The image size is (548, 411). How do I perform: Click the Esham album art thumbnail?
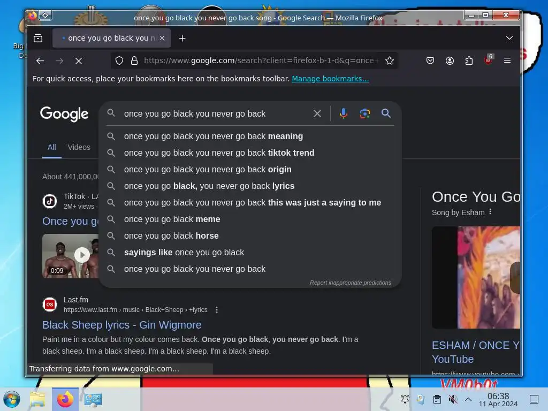tap(476, 278)
